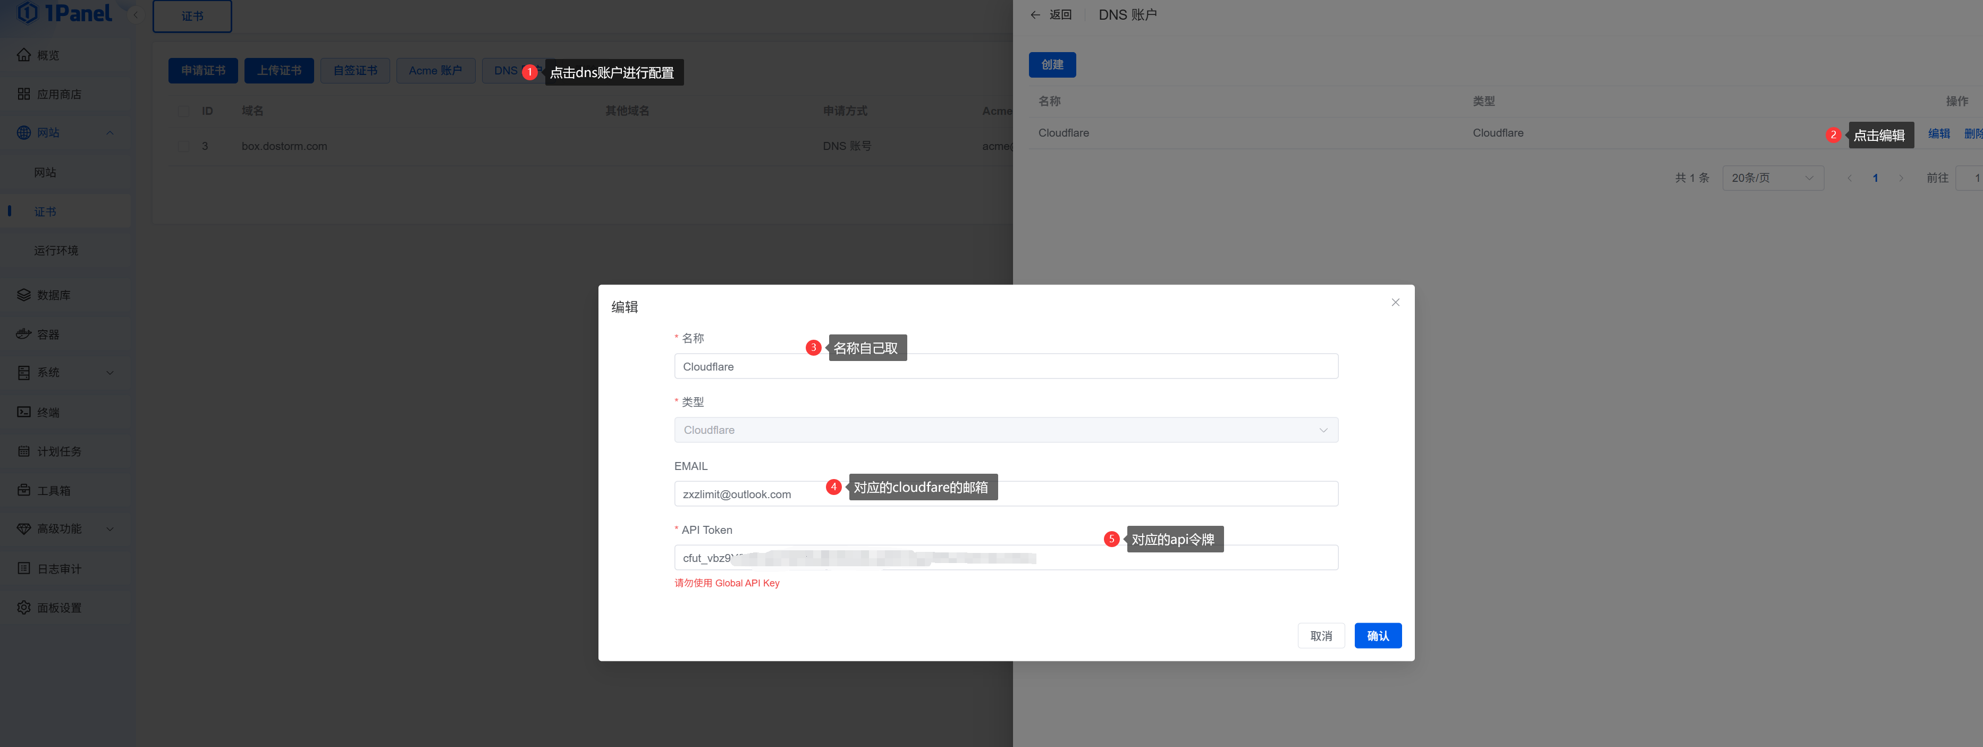Collapse the 网站 submenu chevron
1983x747 pixels.
[110, 132]
